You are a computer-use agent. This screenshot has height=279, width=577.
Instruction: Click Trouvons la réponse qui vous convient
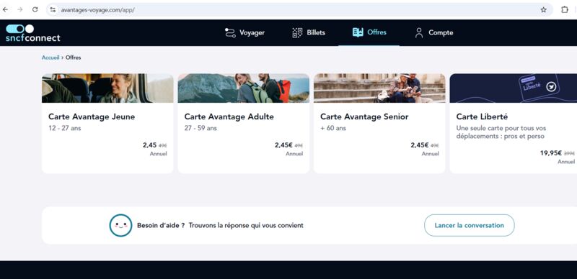tap(246, 225)
